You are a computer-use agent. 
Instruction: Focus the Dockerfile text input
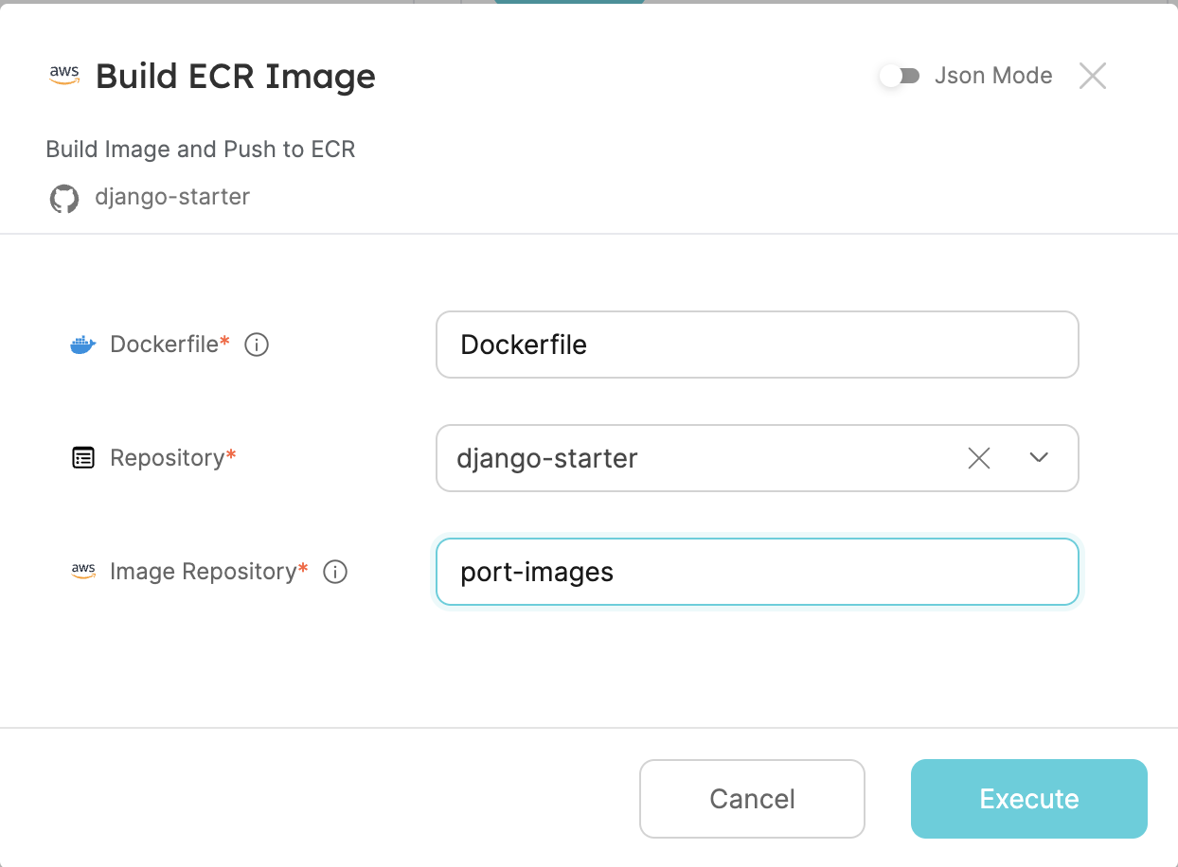point(757,345)
